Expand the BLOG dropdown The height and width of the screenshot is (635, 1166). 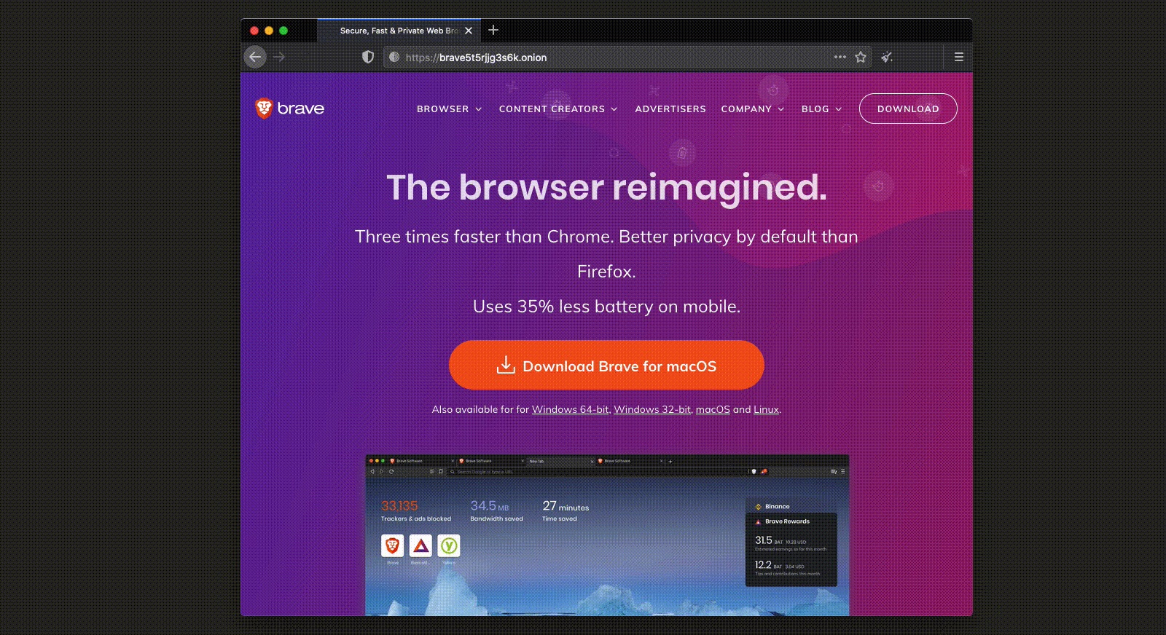click(x=821, y=109)
